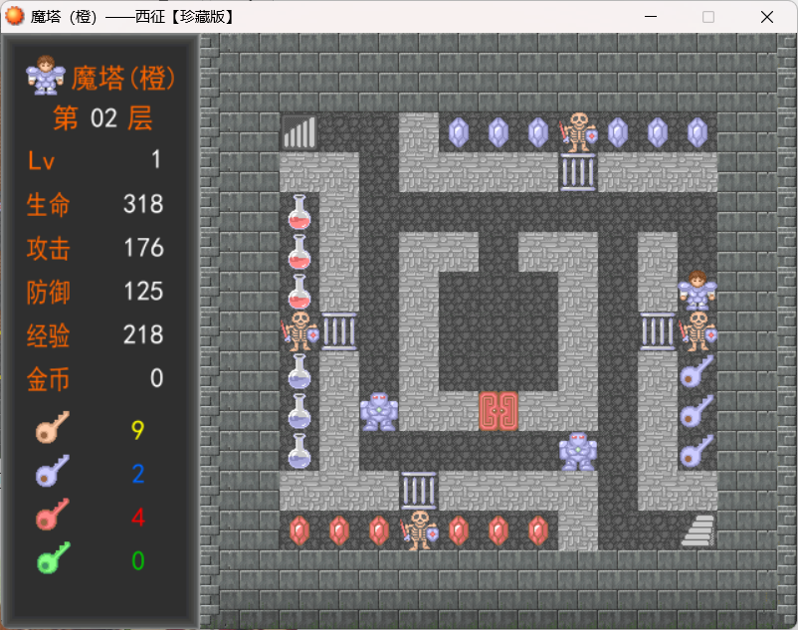Pick up the middle red potion

[299, 252]
